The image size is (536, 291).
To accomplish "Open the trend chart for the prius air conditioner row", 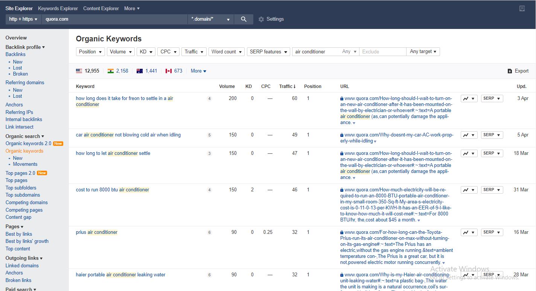I will [x=469, y=232].
